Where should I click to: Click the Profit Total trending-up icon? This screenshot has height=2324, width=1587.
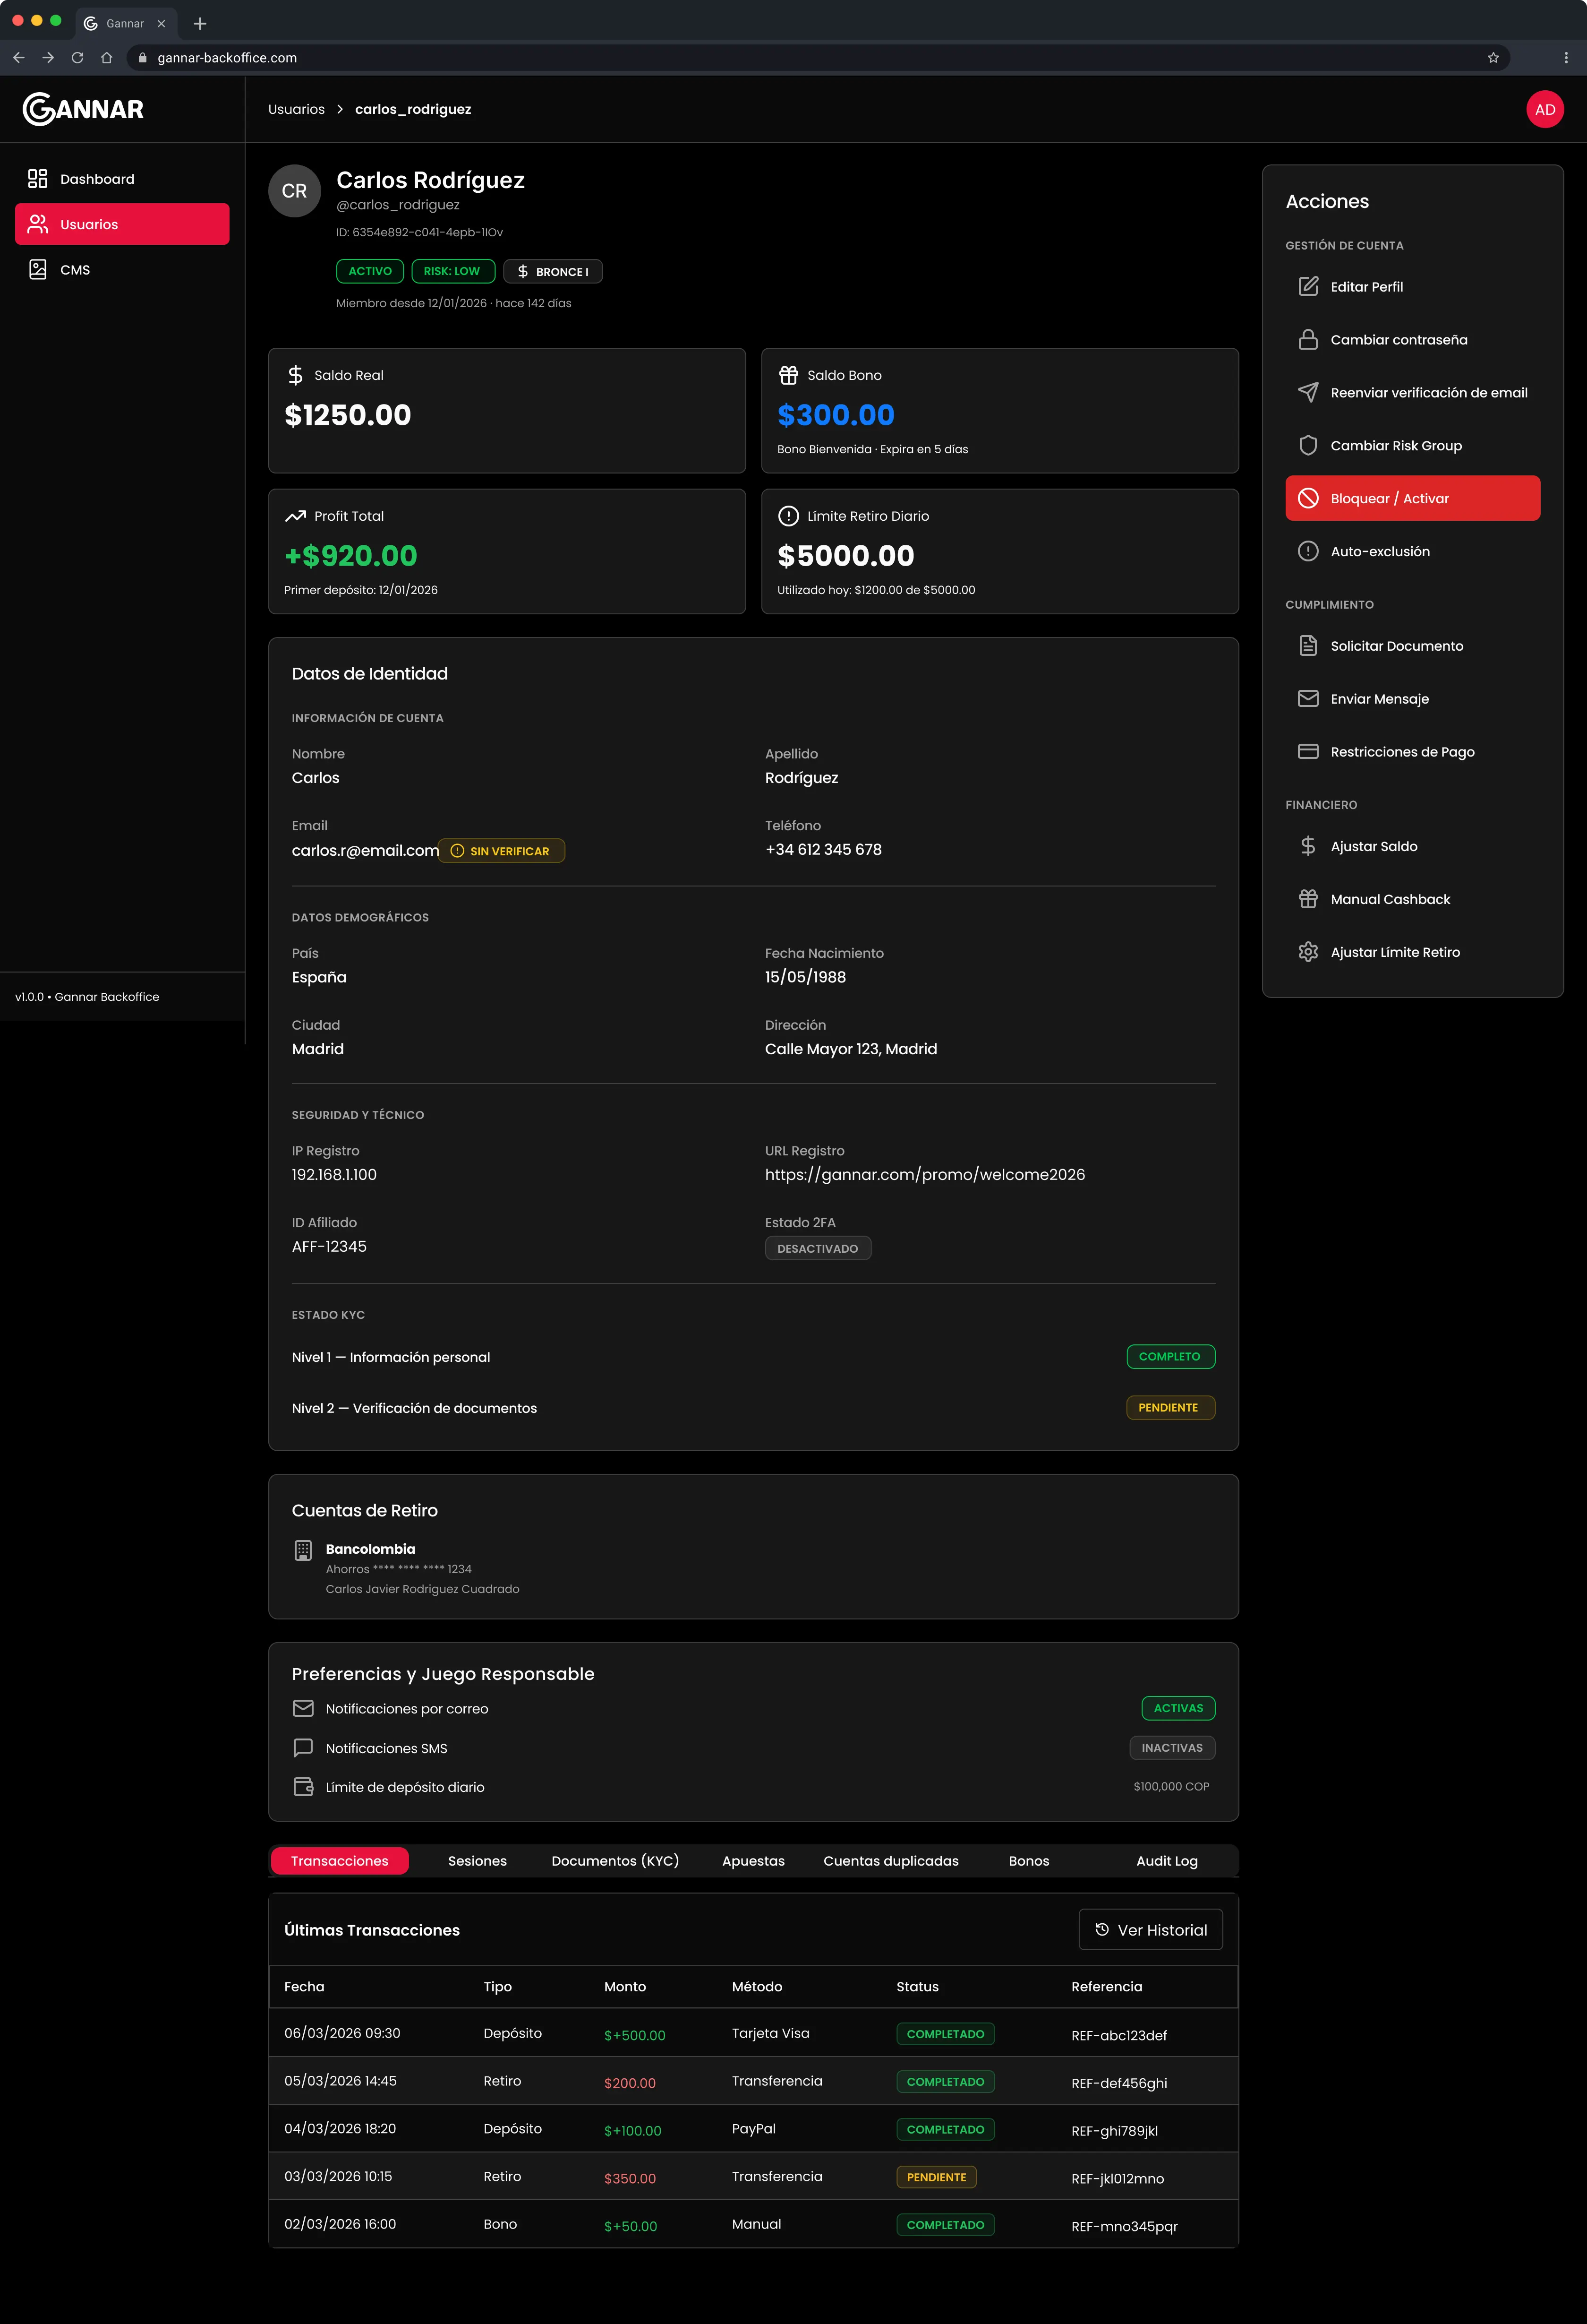(x=295, y=517)
